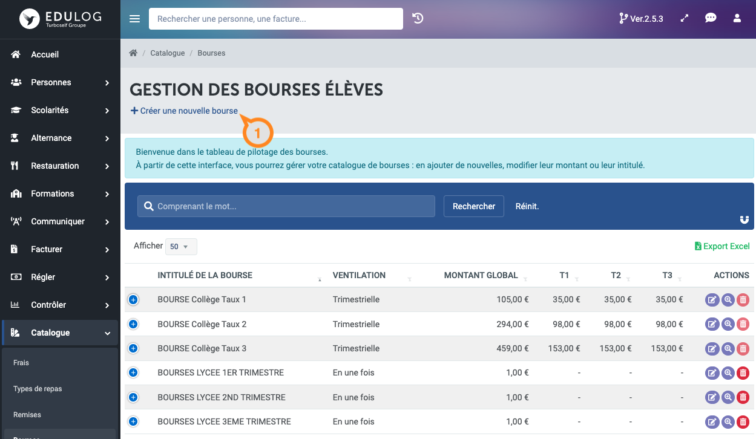Open the user profile icon

pyautogui.click(x=737, y=19)
